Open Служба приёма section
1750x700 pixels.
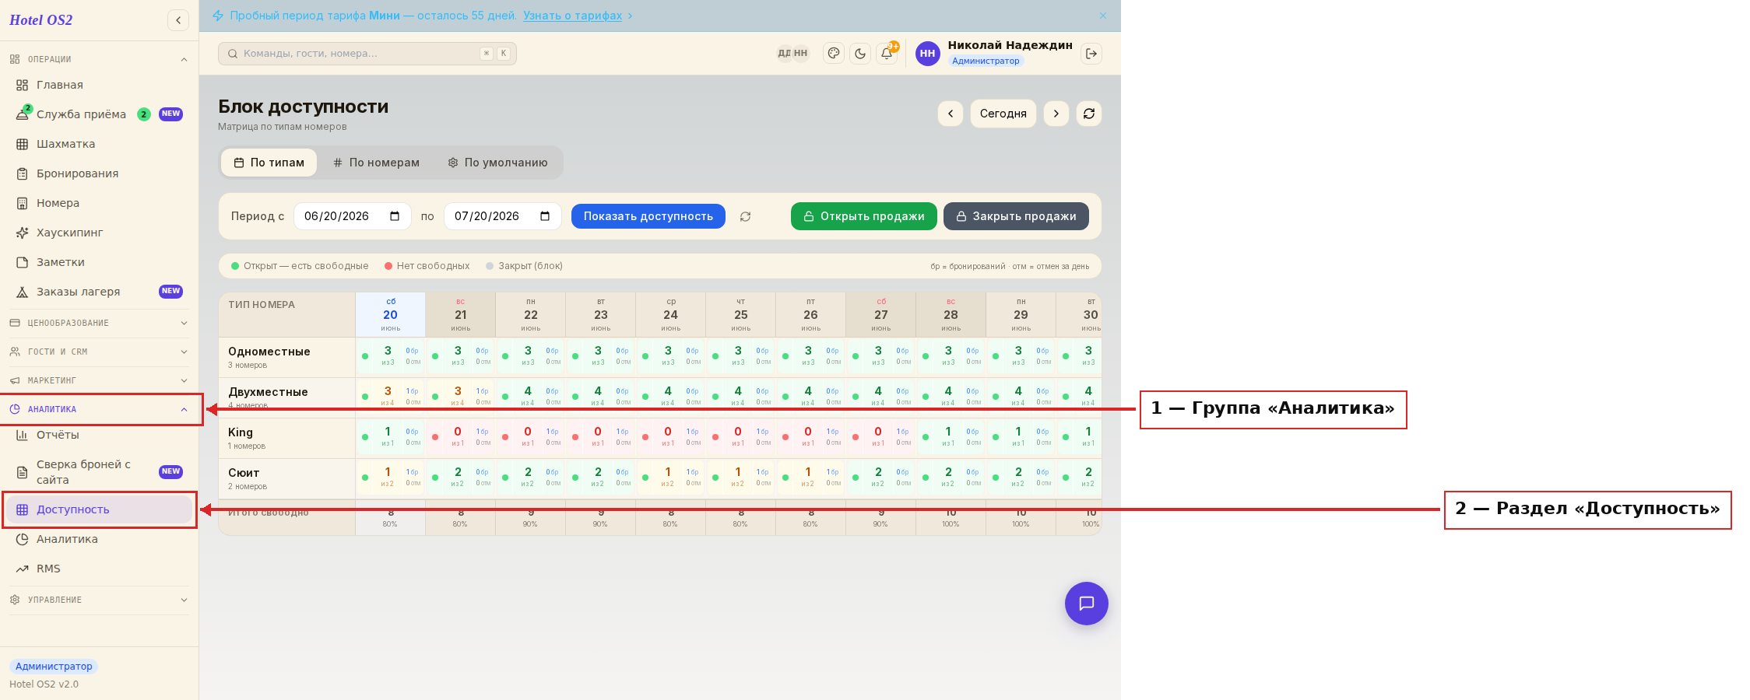(x=99, y=114)
